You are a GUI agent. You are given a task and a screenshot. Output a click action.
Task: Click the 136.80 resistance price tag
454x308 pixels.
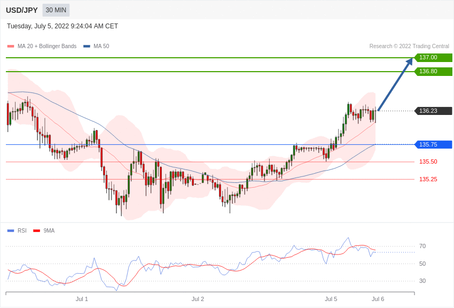[x=433, y=71]
